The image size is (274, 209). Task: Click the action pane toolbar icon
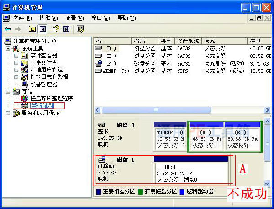click(66, 29)
